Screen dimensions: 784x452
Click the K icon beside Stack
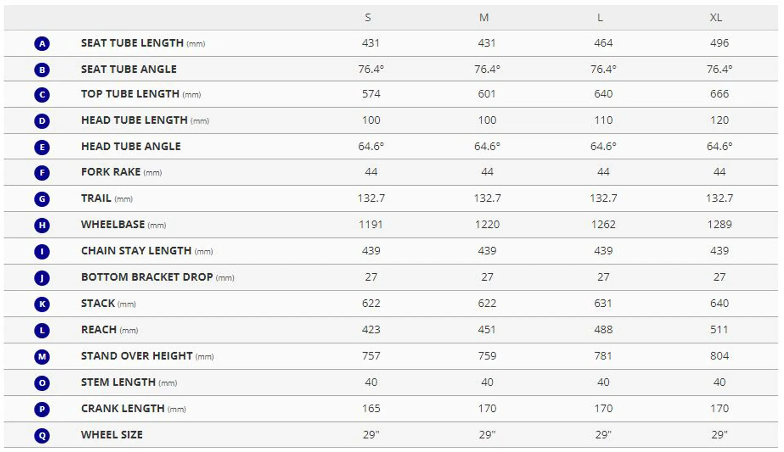click(42, 304)
